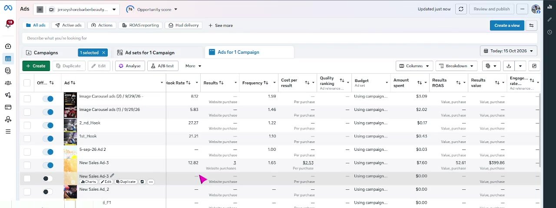Select the Had delivery view
Viewport: 556px width, 208px height.
[183, 25]
